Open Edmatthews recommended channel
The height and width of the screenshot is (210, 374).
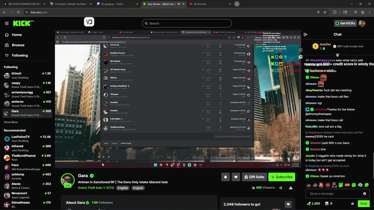[27, 204]
